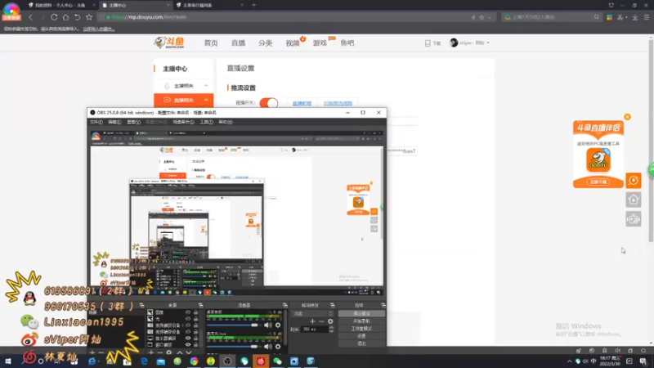The width and height of the screenshot is (654, 368).
Task: Enter studio mode in OBS controls
Action: [361, 329]
